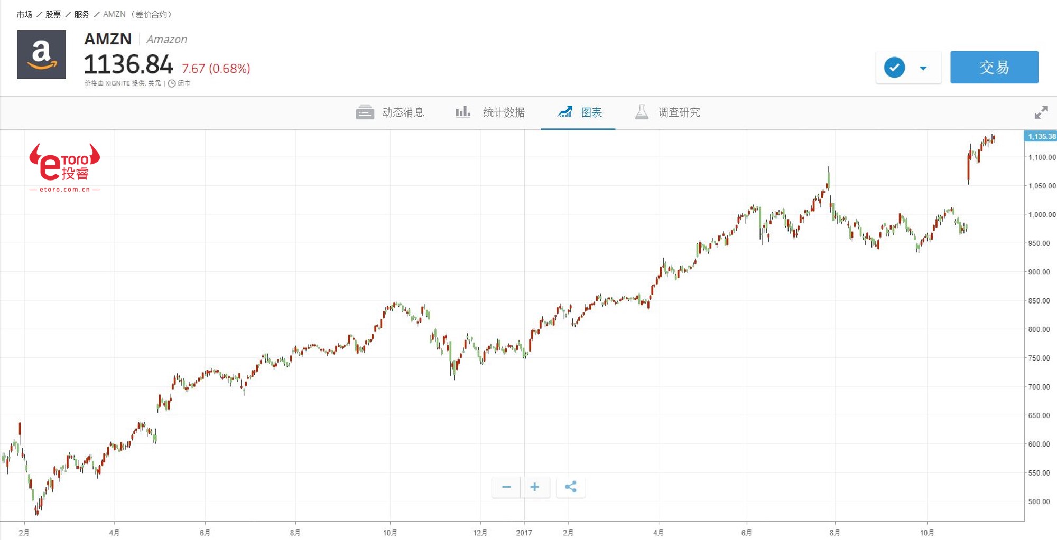This screenshot has height=540, width=1057.
Task: Go to 股票 breadcrumb link
Action: [53, 14]
